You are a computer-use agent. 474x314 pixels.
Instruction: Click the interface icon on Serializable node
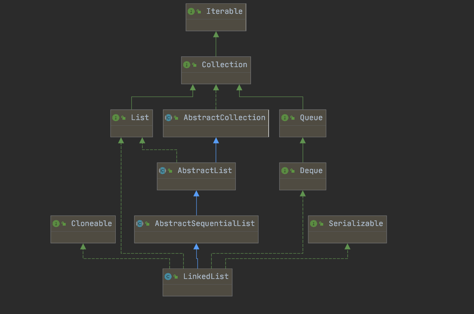(x=314, y=223)
